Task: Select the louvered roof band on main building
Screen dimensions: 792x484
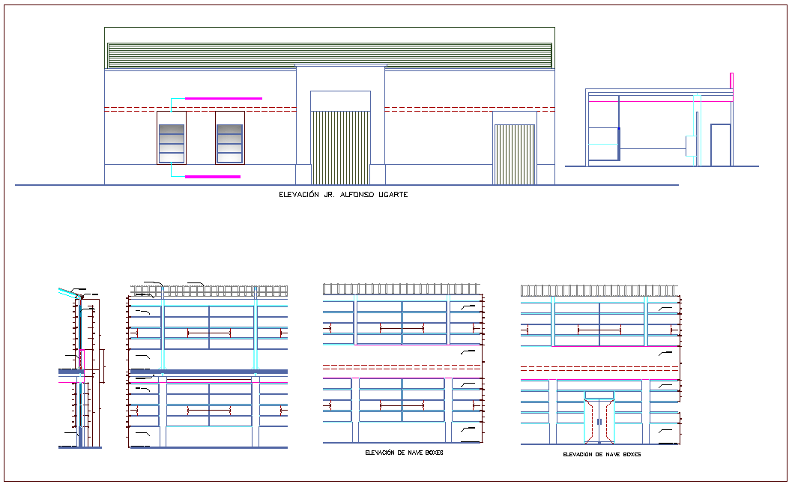Action: 330,55
